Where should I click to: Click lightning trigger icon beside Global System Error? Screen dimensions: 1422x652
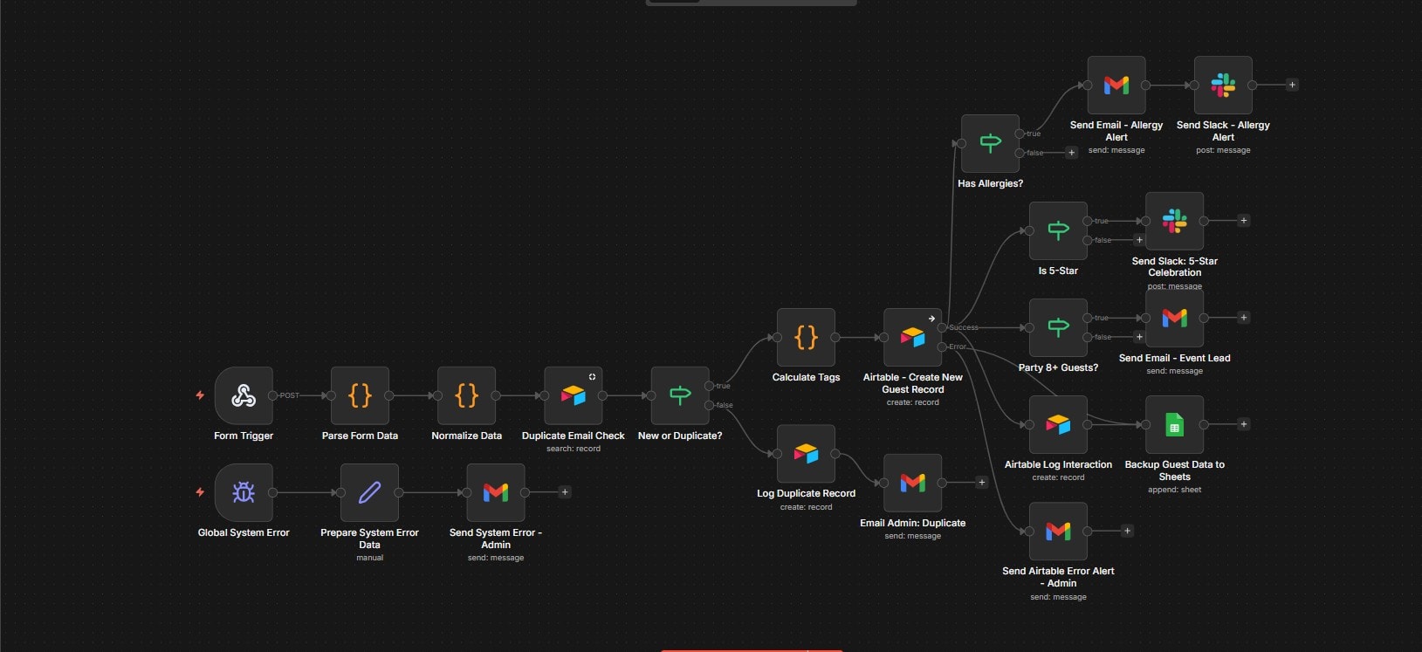(200, 492)
